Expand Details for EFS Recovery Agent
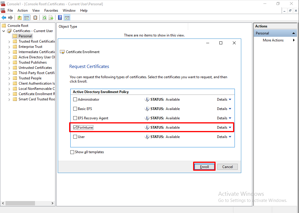The width and height of the screenshot is (299, 213). (x=224, y=118)
